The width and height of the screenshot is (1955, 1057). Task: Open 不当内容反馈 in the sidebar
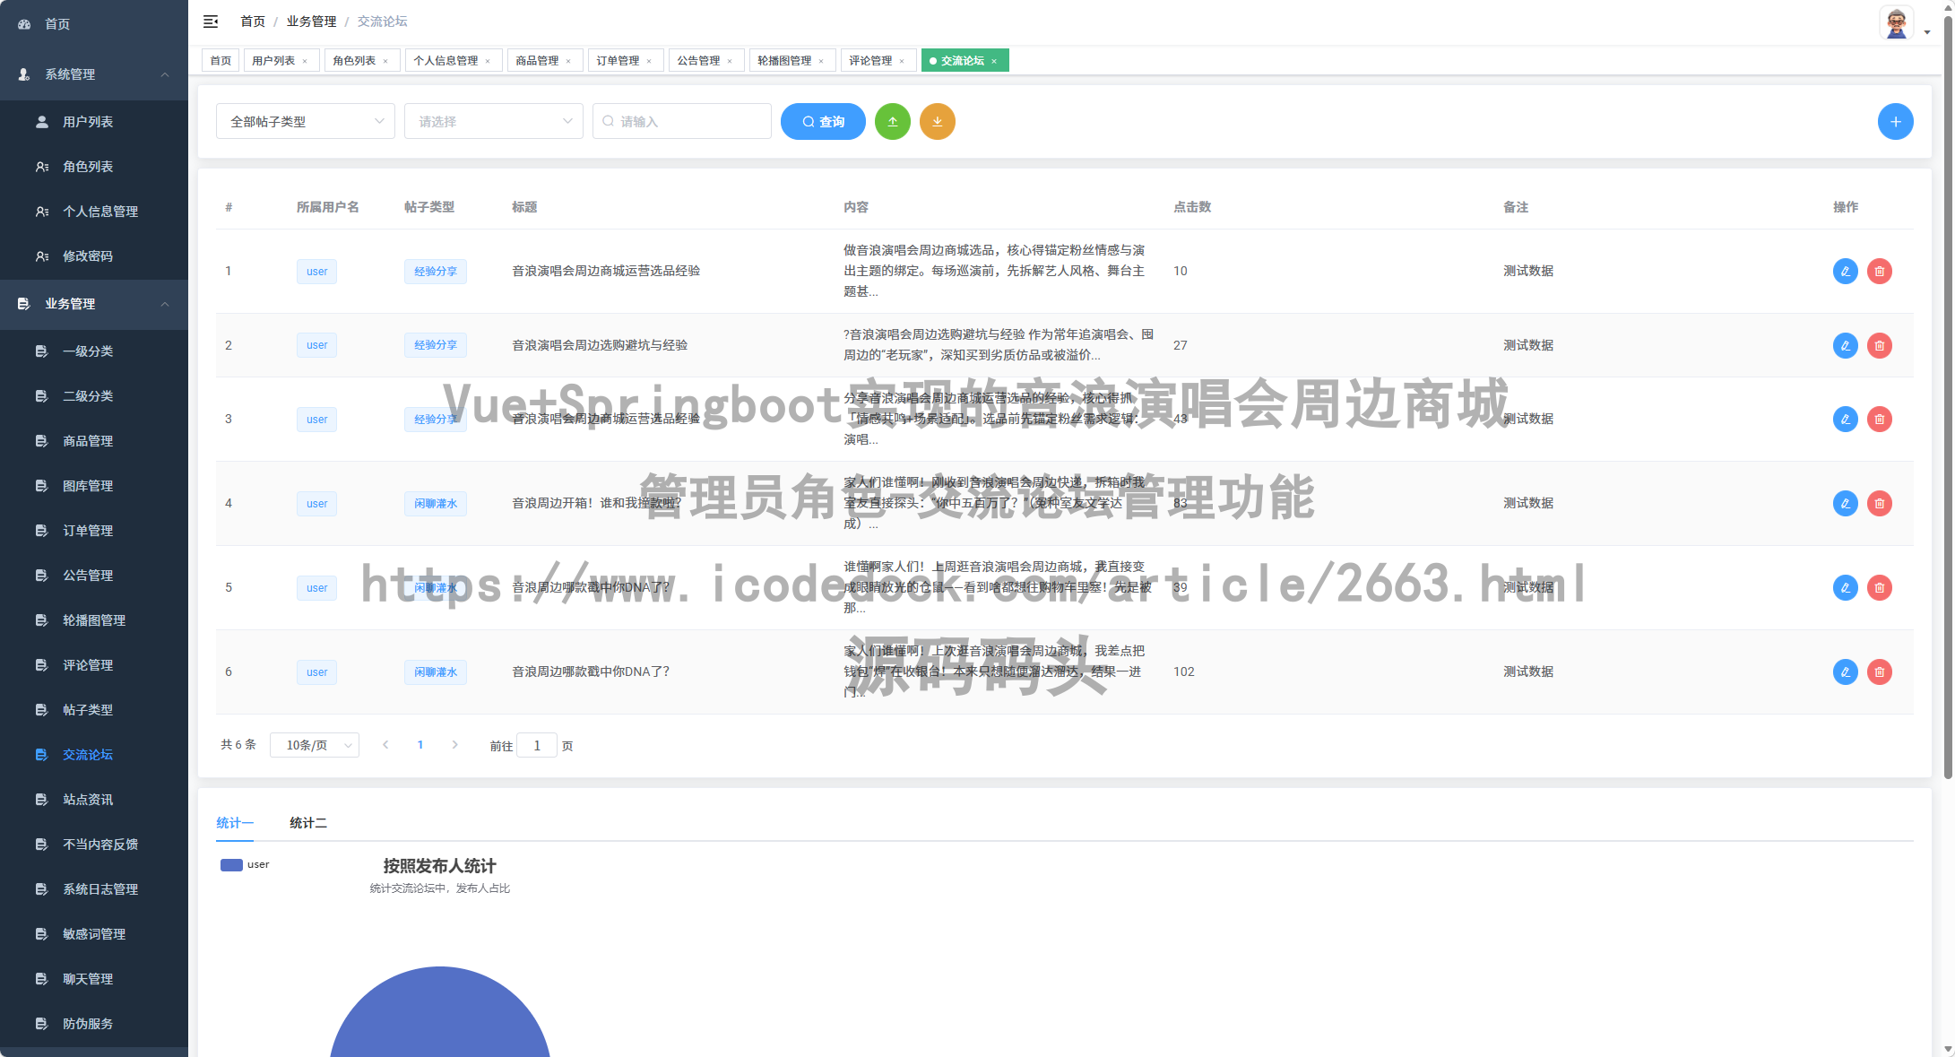click(94, 845)
